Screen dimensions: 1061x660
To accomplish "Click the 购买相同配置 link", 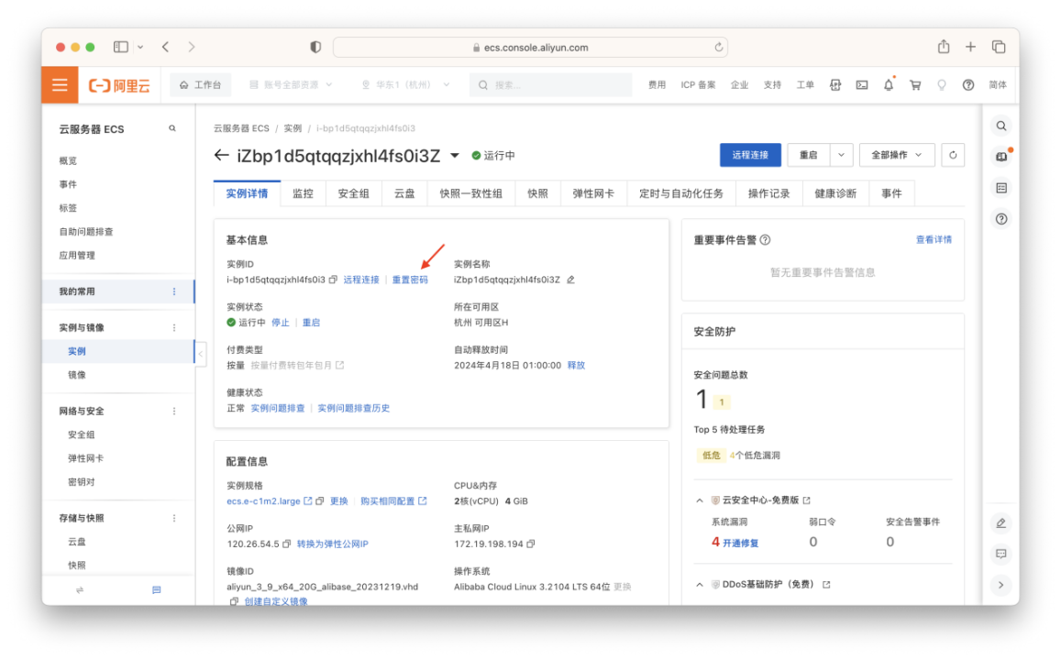I will tap(393, 501).
